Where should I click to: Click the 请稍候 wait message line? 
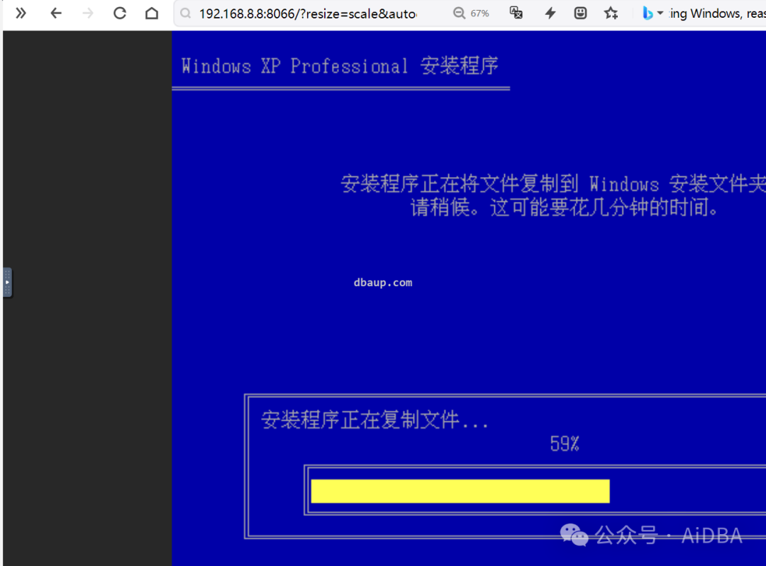(x=565, y=208)
